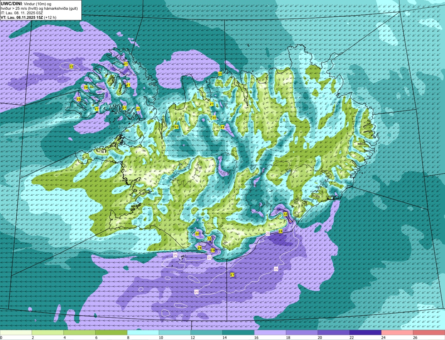This screenshot has width=445, height=340.
Task: Click the legend scale number 12
Action: (193, 338)
